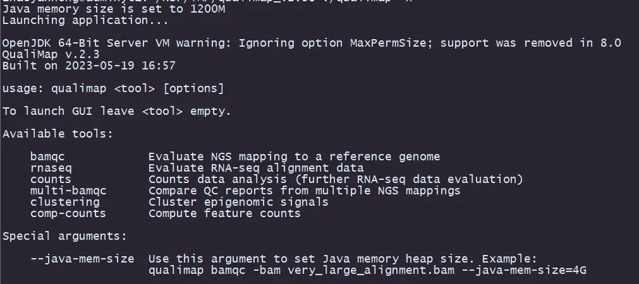Click the "Compute feature counts" description
The height and width of the screenshot is (284, 639).
(224, 213)
